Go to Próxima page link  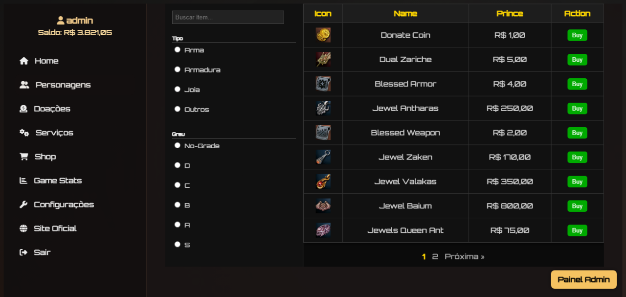click(464, 256)
